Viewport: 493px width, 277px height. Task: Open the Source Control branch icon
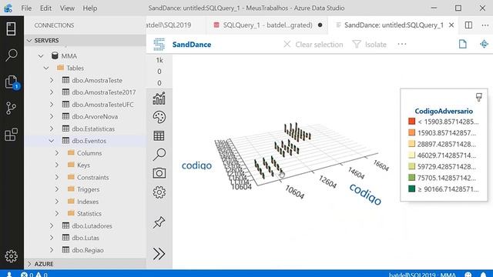11,108
